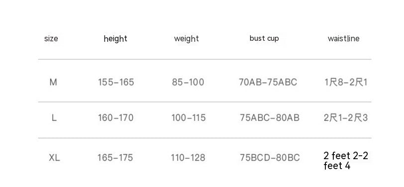404x187 pixels.
Task: Click the 1尺8-2尺1 waistline value
Action: tap(346, 82)
